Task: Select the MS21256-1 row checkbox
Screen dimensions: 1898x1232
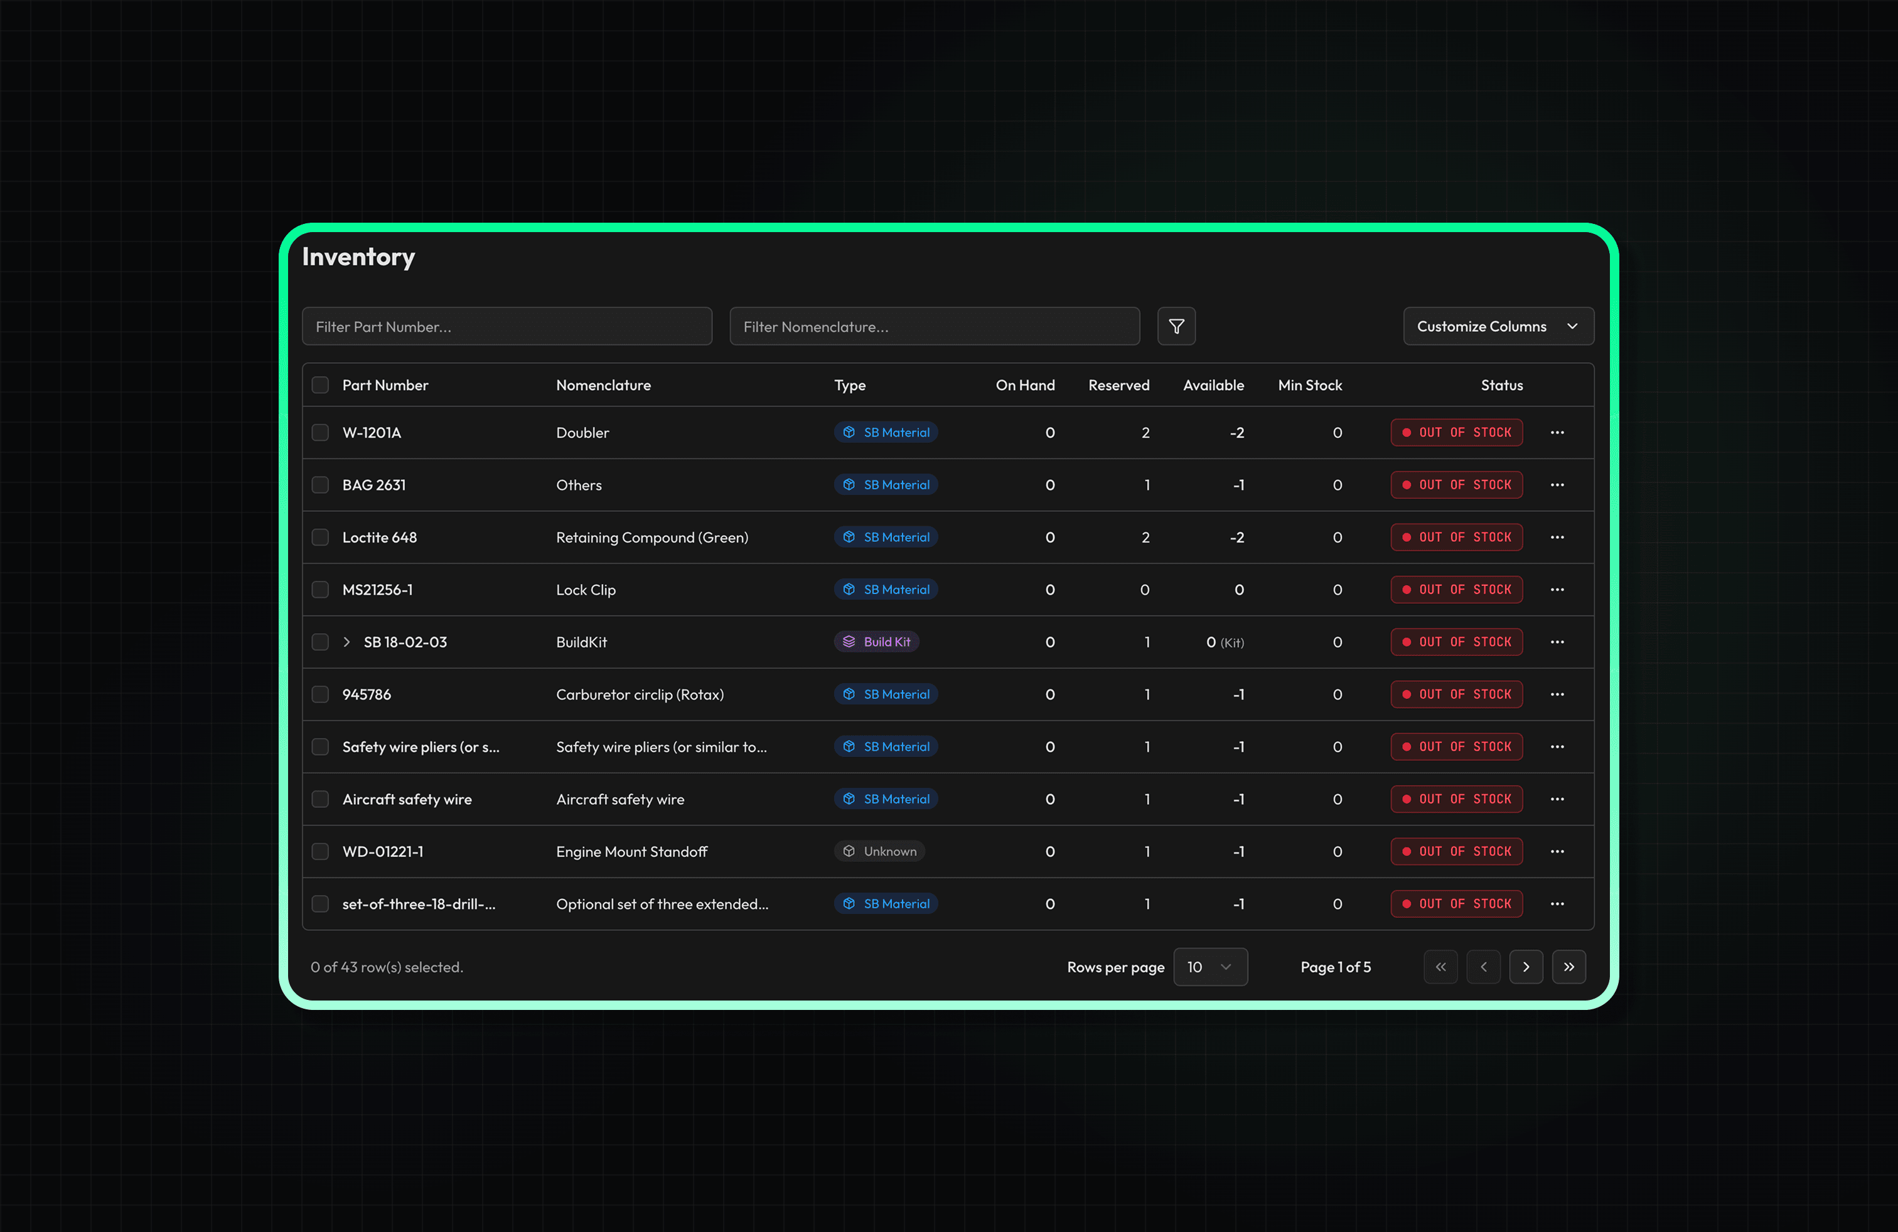Action: coord(320,589)
